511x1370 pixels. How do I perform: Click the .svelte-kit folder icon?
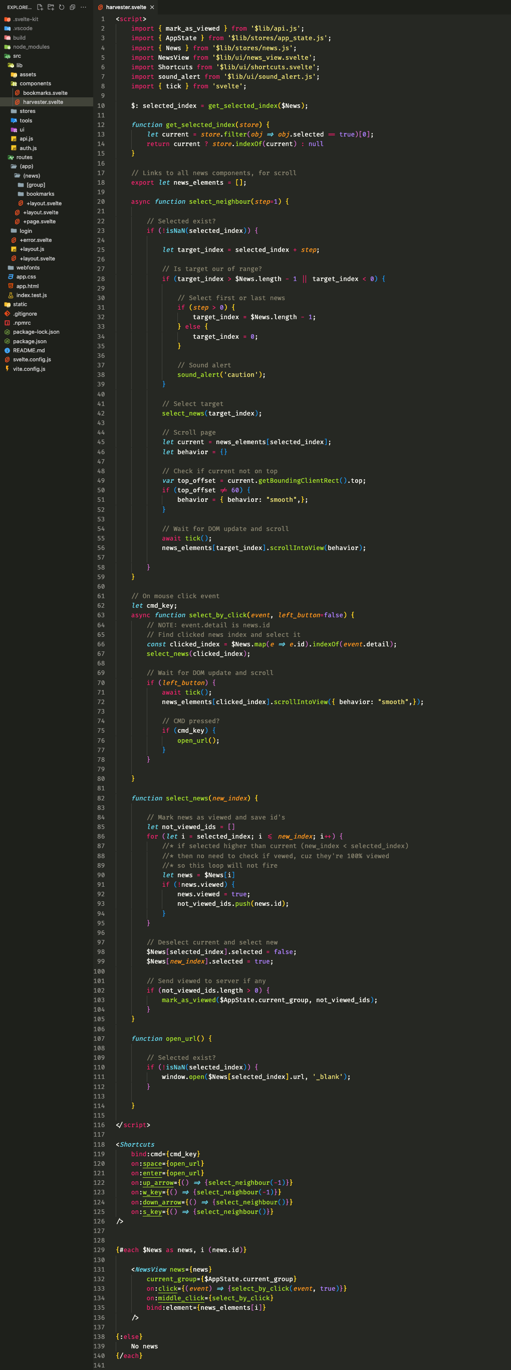8,19
